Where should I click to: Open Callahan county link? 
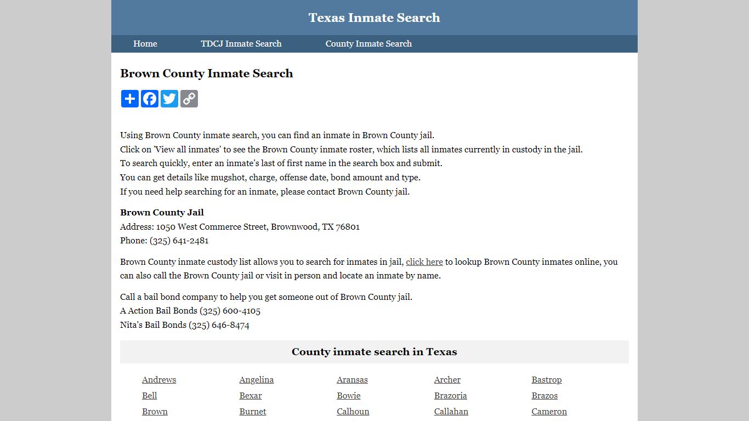click(x=451, y=412)
